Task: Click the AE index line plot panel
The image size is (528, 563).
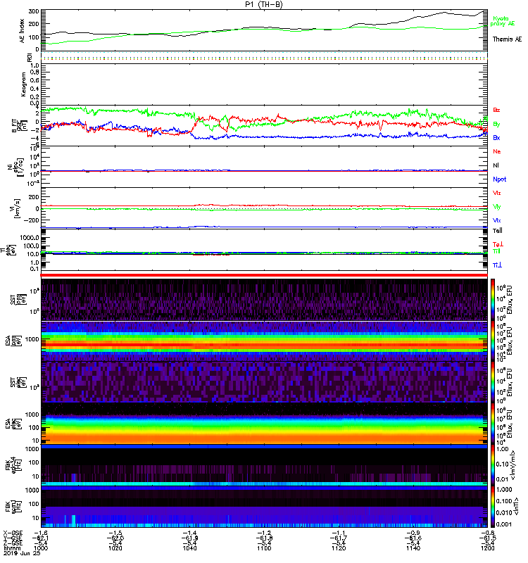Action: point(264,30)
